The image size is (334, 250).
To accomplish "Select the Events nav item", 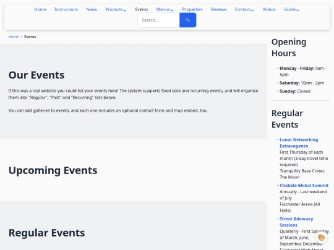I will [142, 9].
